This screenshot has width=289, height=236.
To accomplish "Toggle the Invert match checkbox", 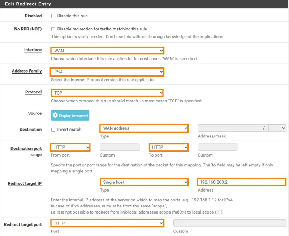I will (x=53, y=130).
